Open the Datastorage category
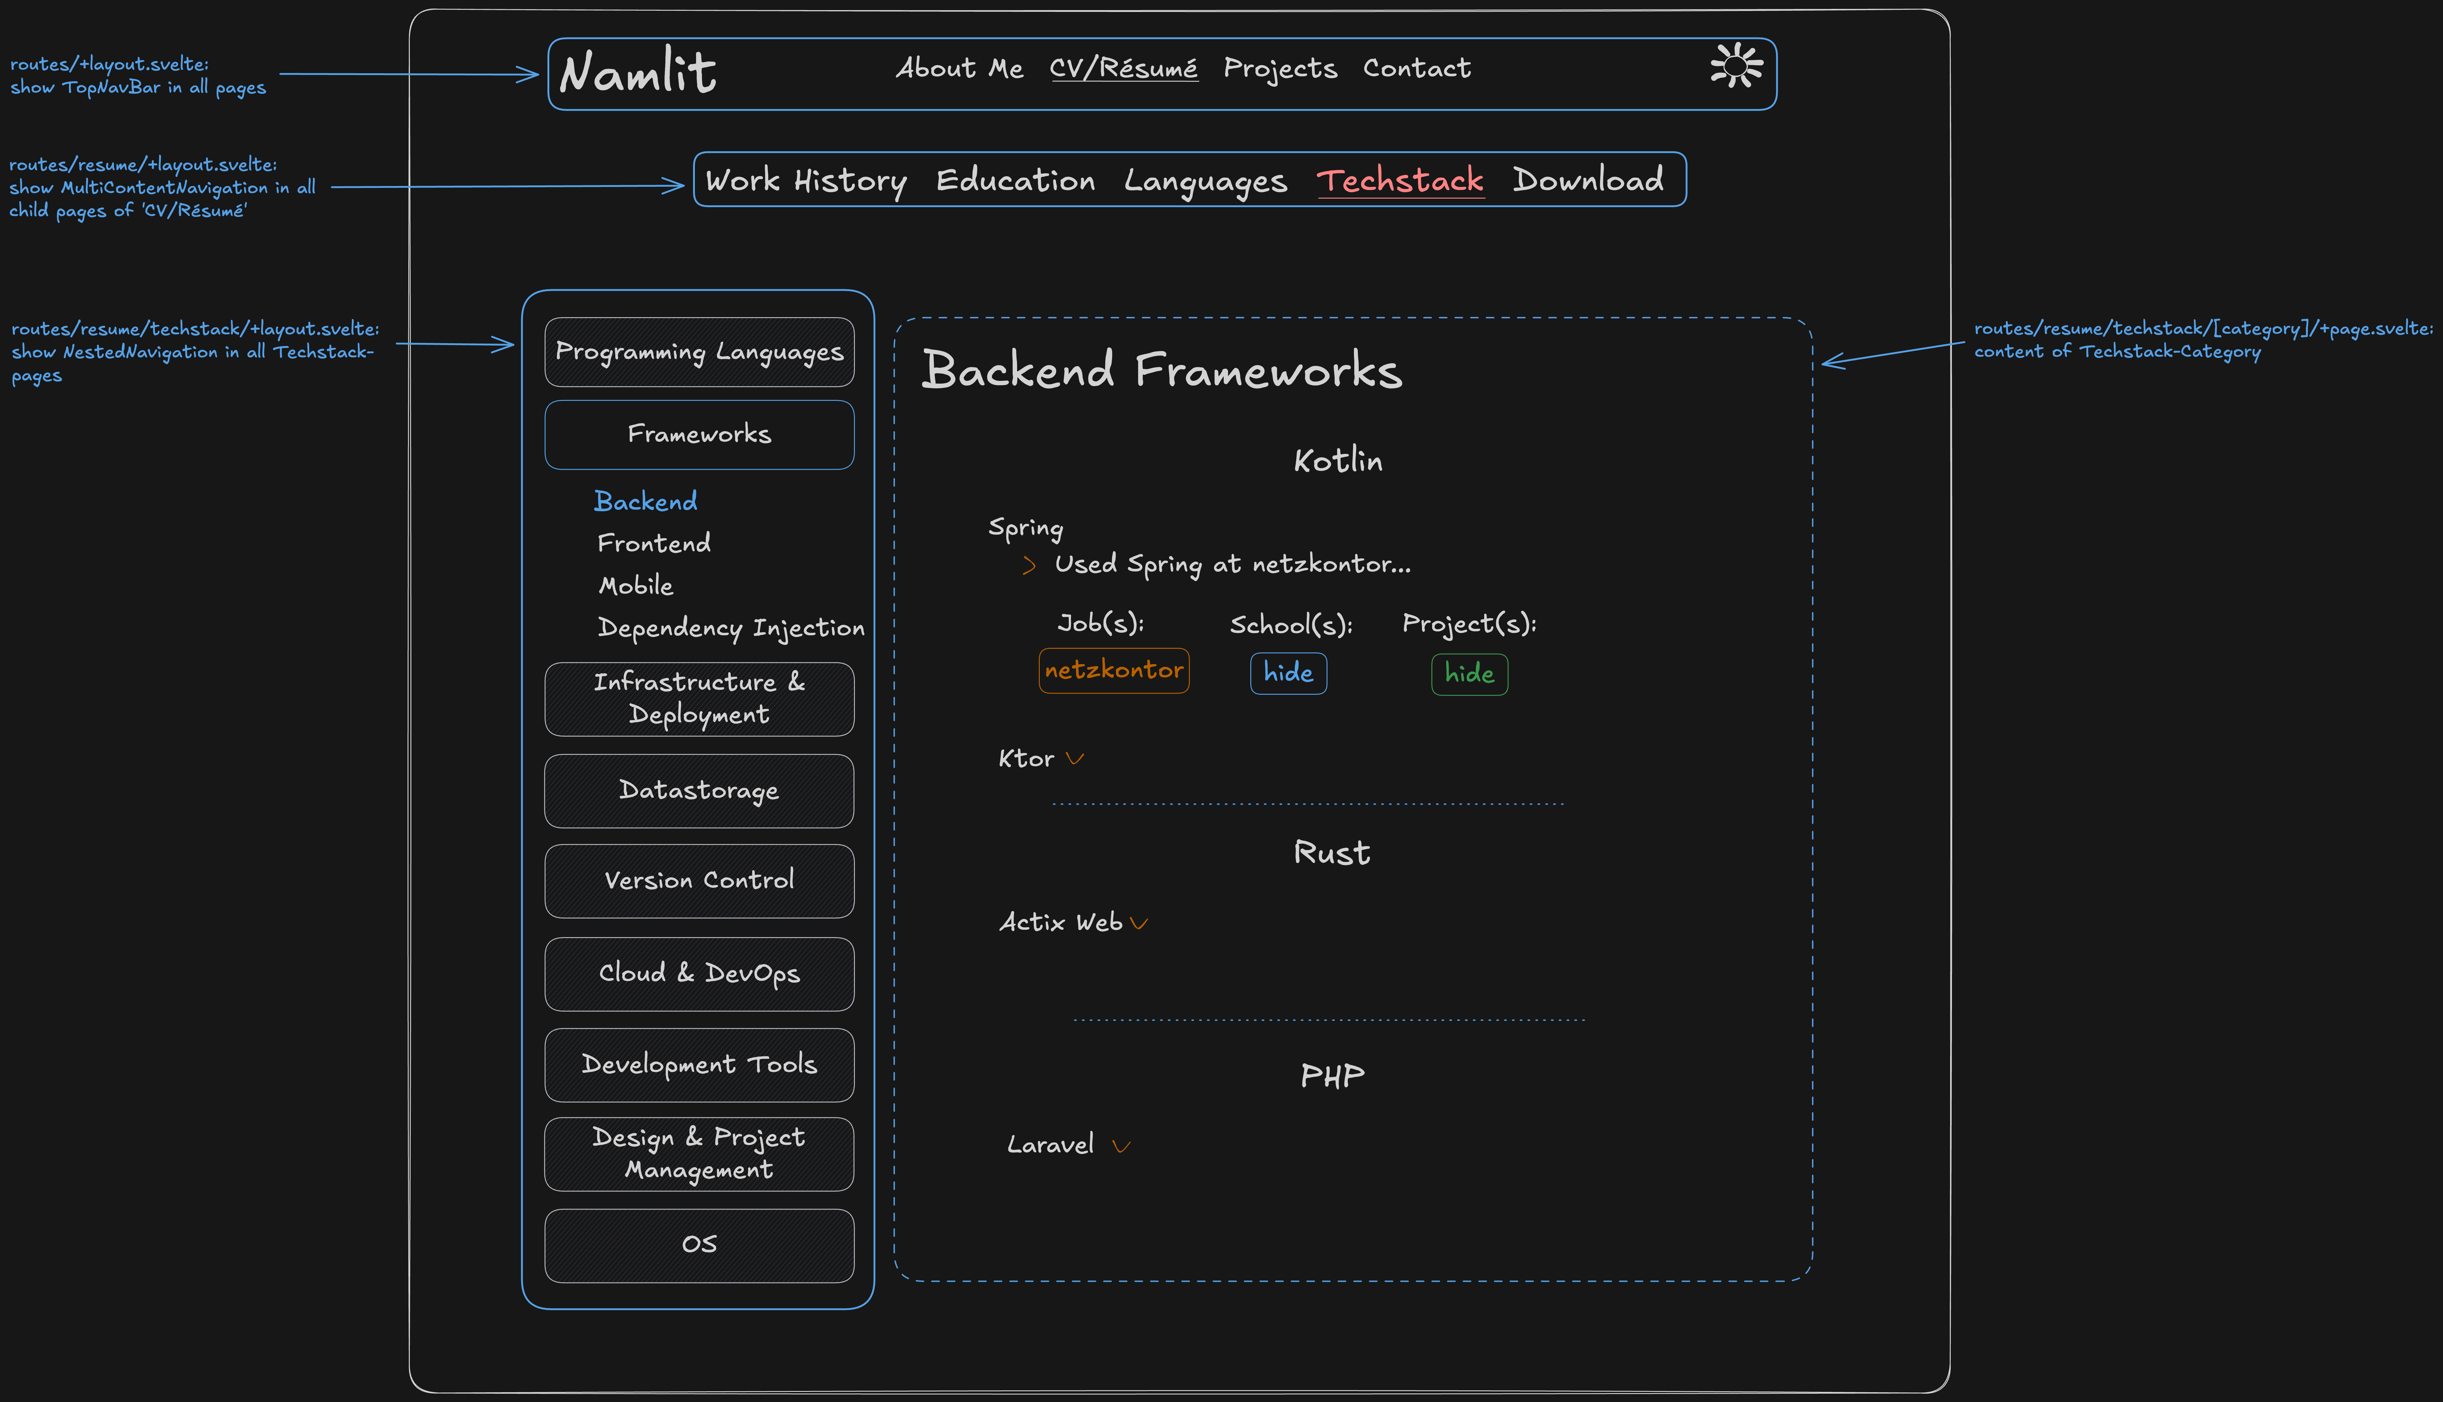The width and height of the screenshot is (2443, 1402). coord(698,791)
